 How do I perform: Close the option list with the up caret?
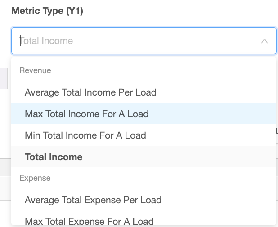[x=265, y=41]
